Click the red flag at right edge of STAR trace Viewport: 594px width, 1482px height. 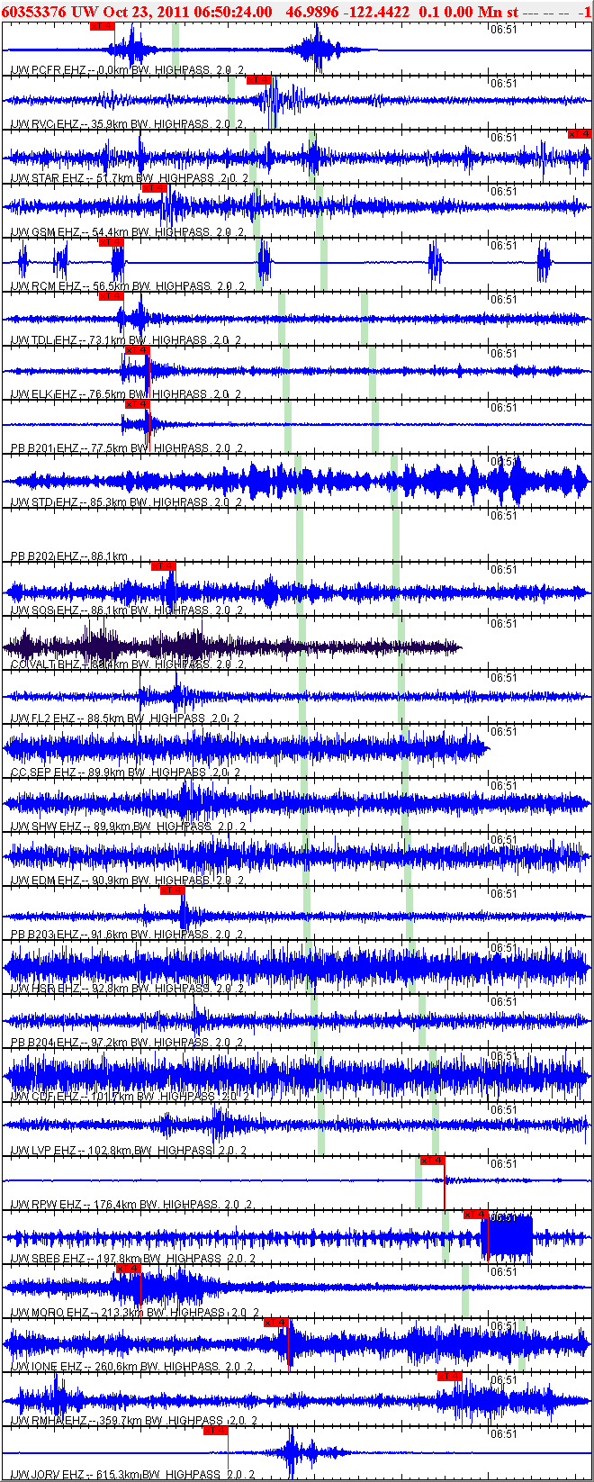[580, 134]
